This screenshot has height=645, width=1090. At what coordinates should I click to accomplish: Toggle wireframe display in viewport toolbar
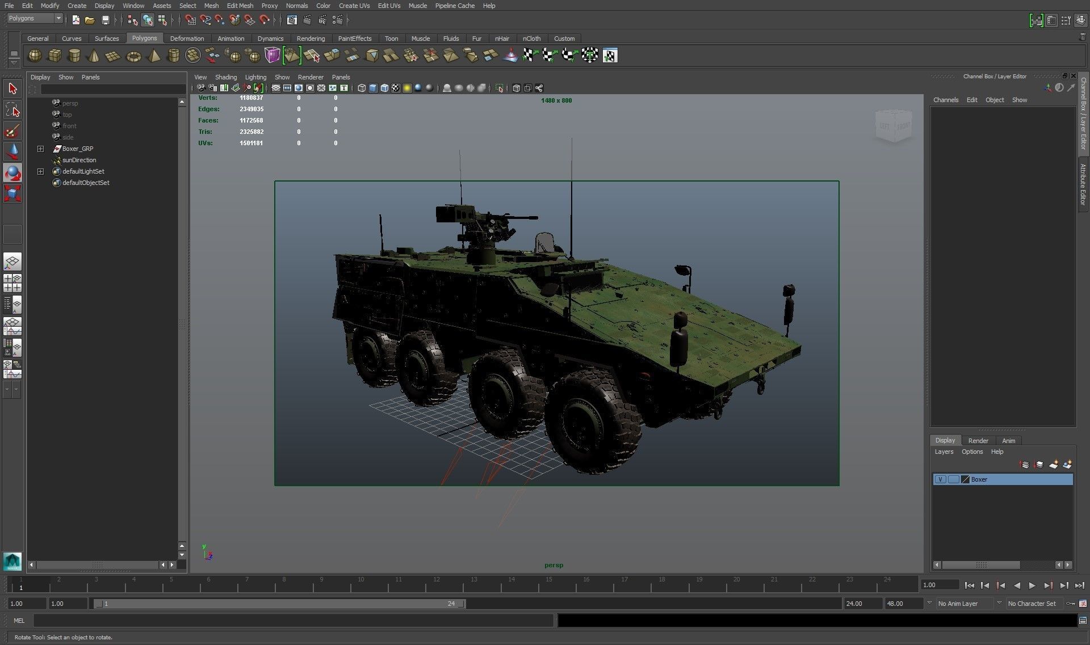click(362, 88)
